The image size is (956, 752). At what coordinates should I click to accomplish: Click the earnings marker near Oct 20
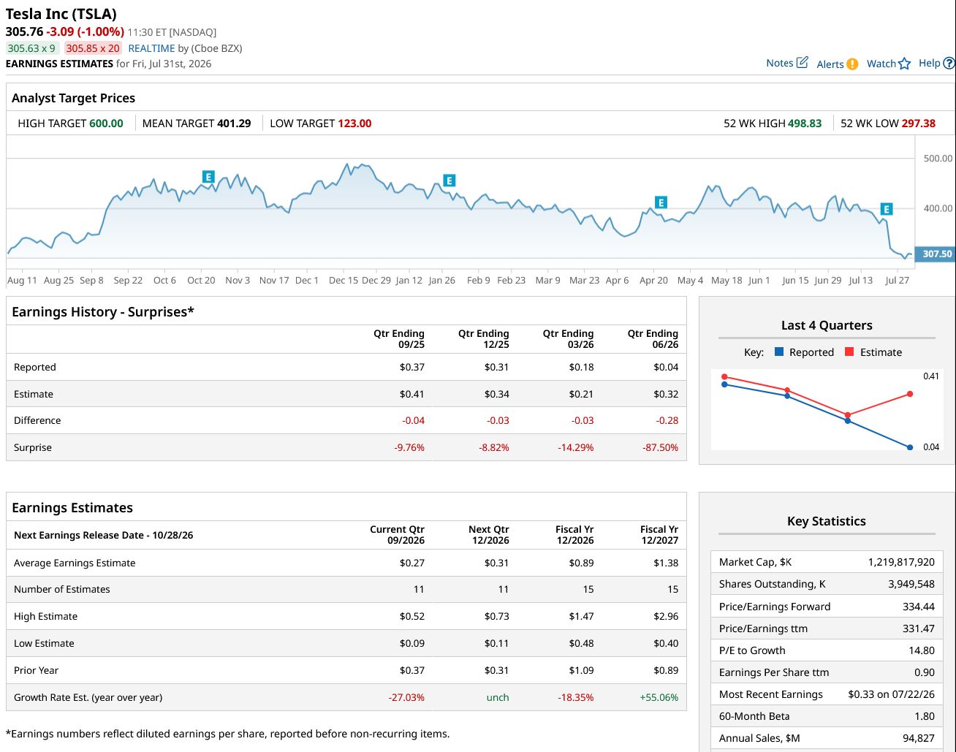tap(208, 177)
